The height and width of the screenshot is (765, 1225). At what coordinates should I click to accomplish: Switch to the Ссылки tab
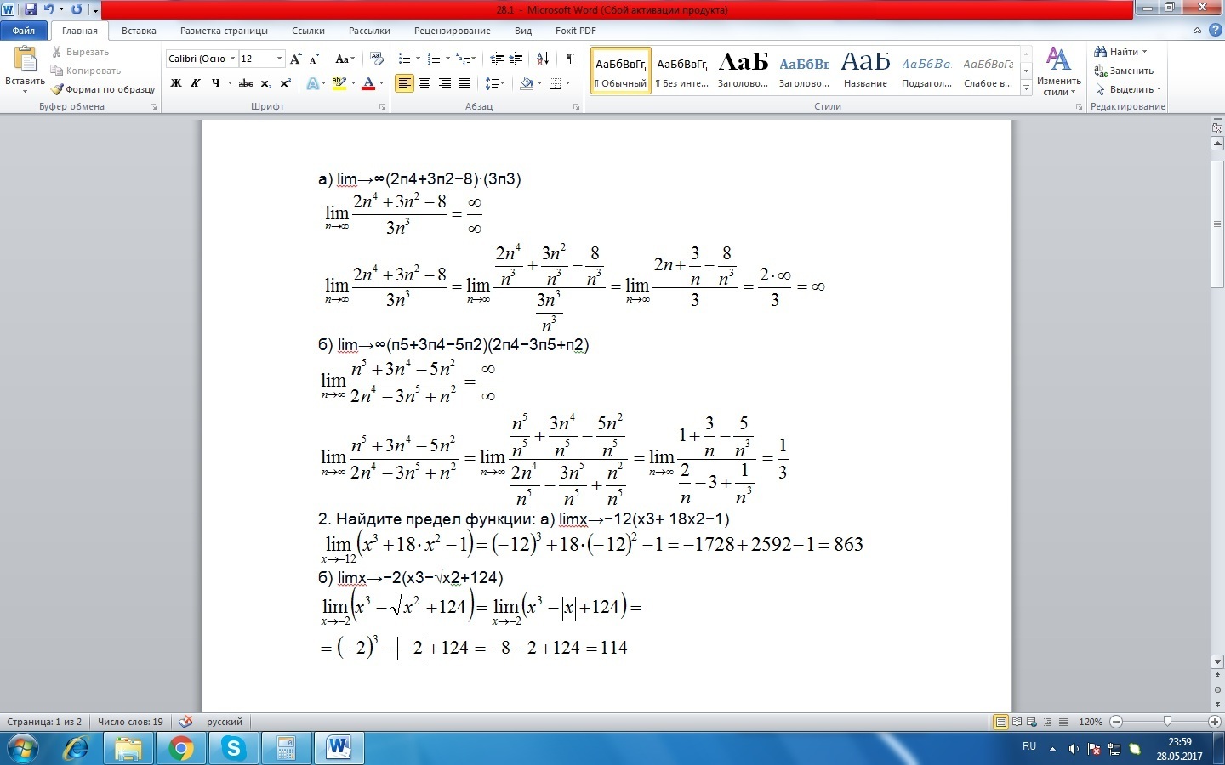pyautogui.click(x=308, y=31)
